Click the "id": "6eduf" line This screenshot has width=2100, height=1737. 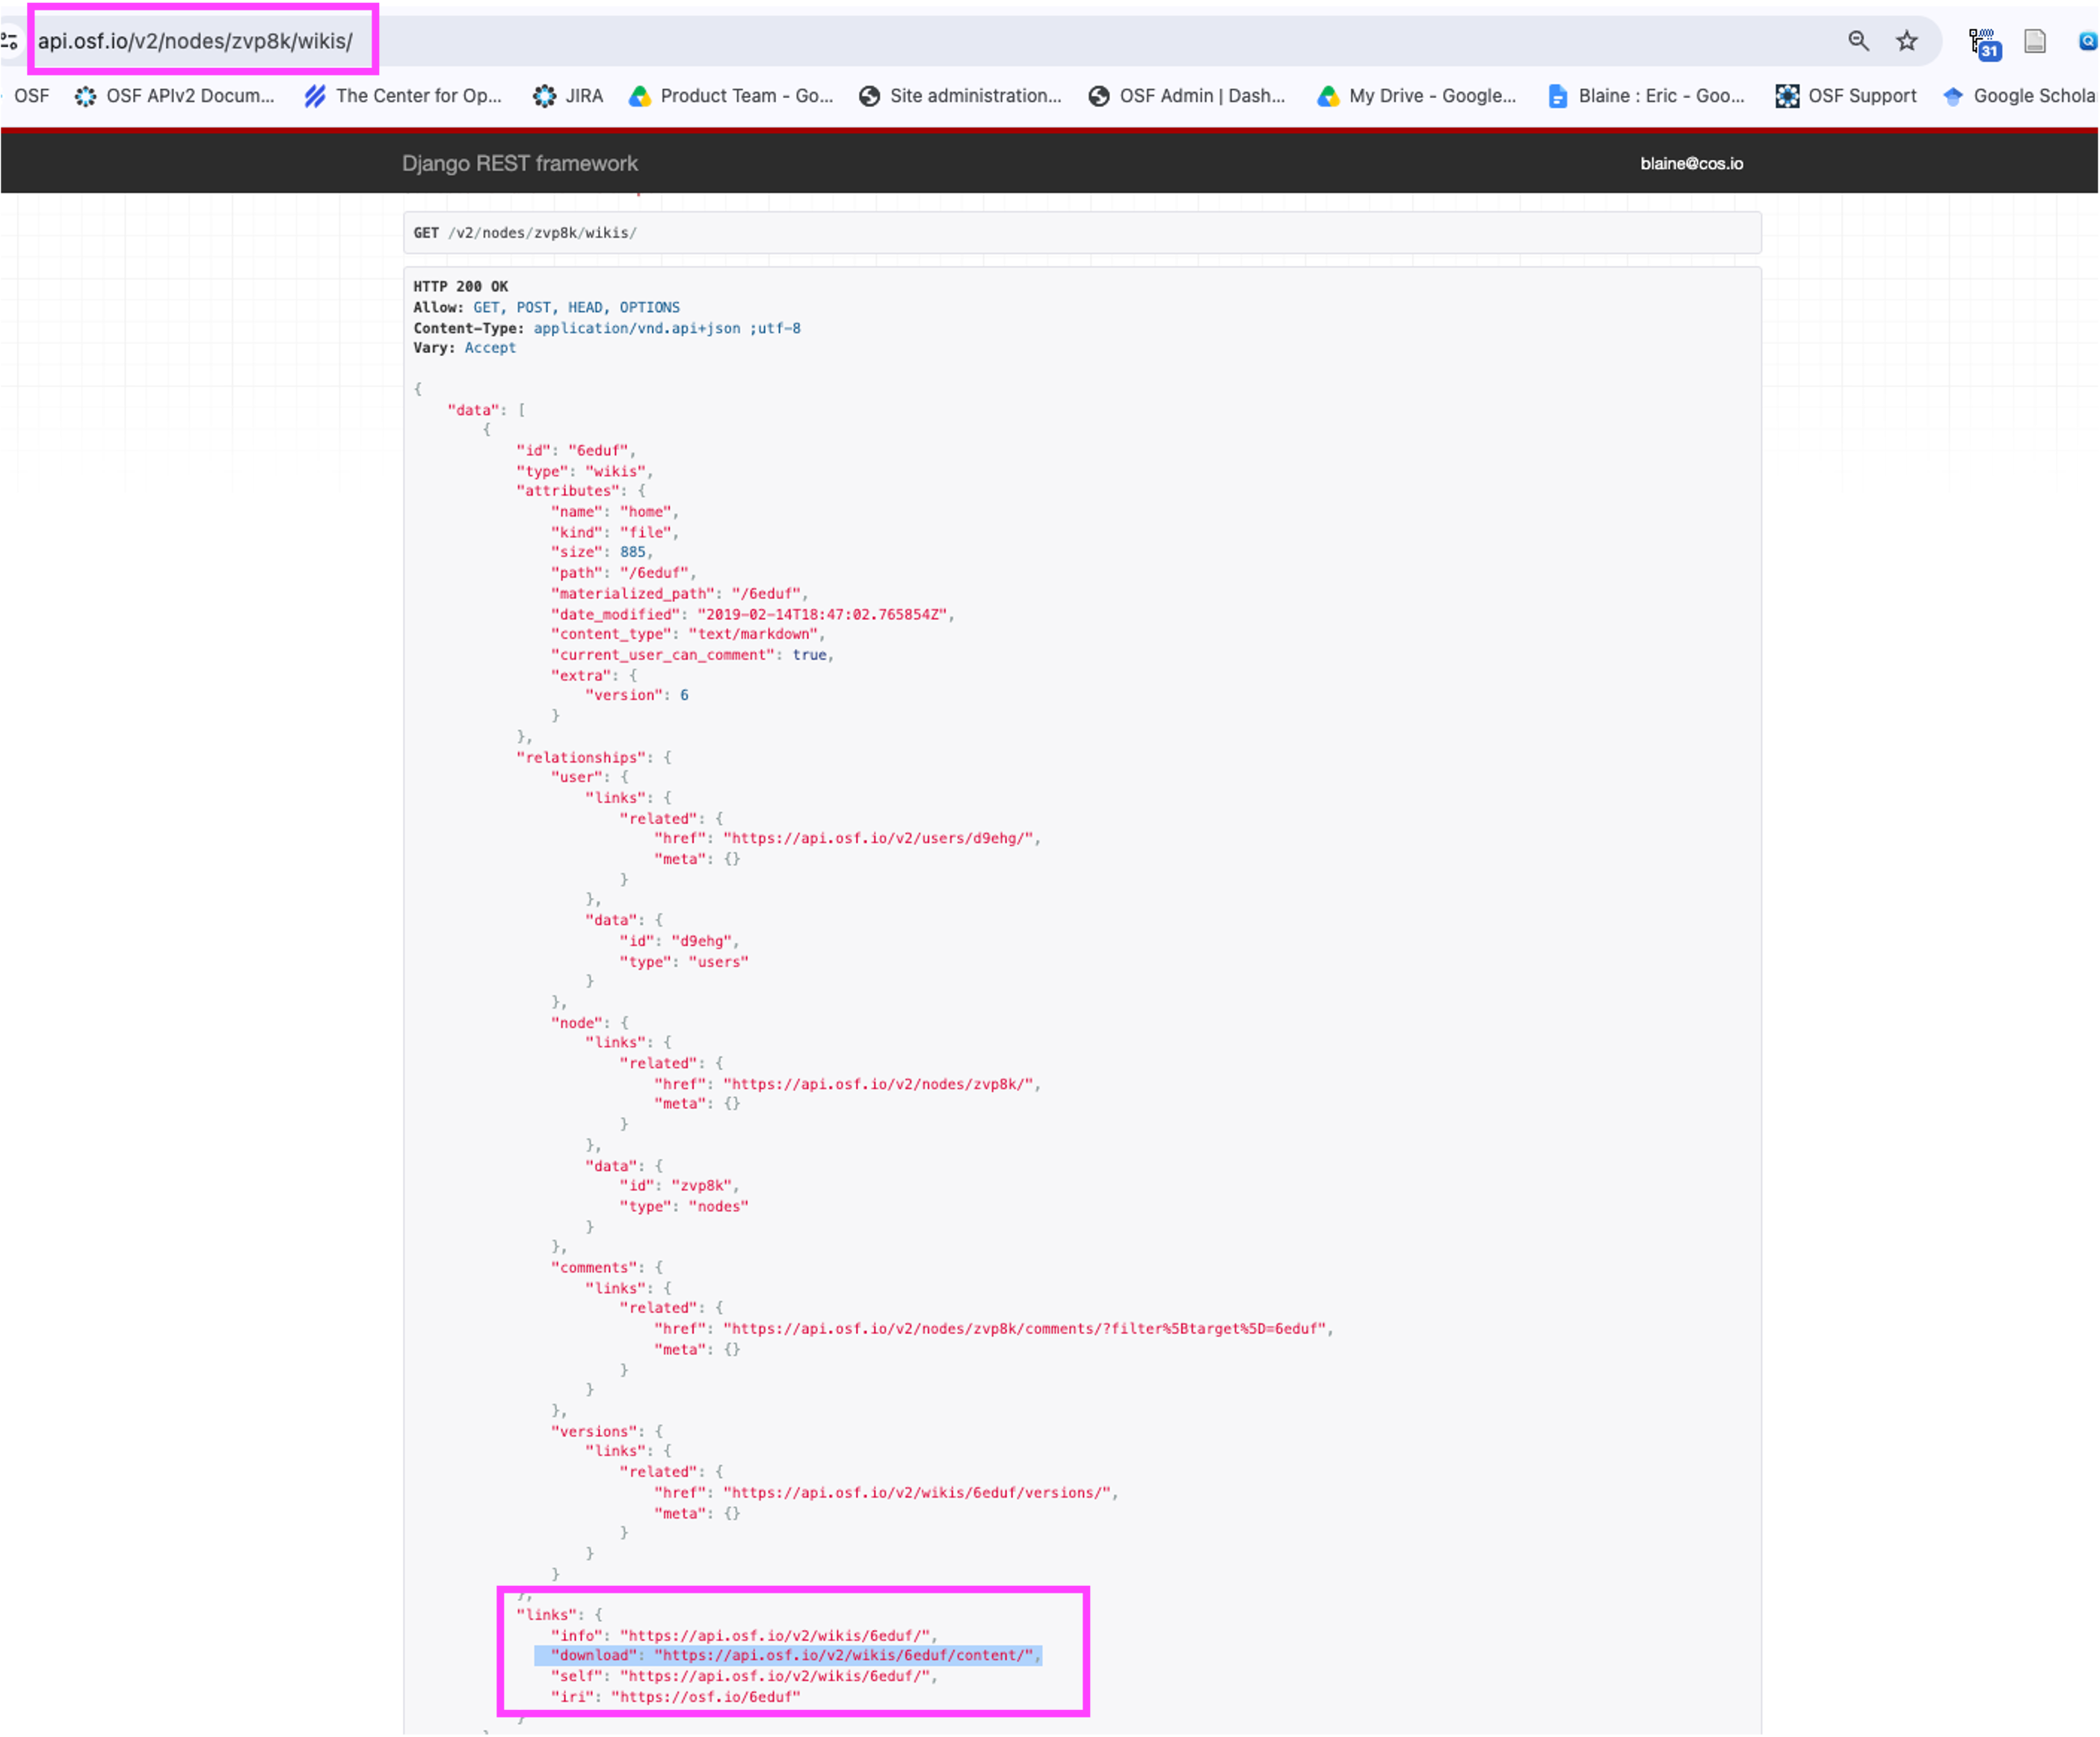coord(576,451)
